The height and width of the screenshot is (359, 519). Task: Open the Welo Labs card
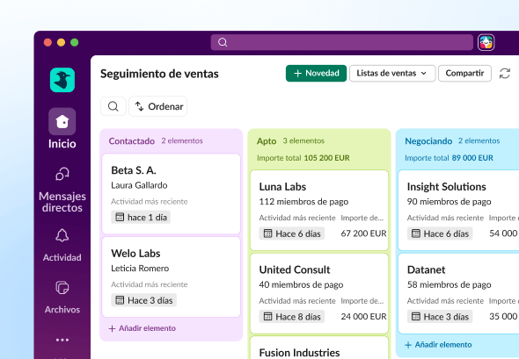tap(172, 276)
